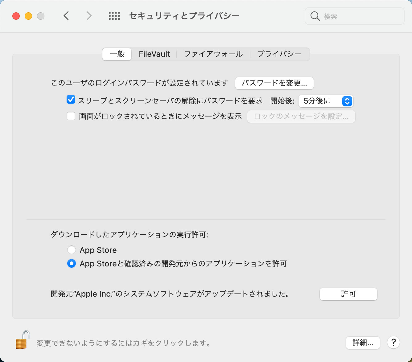Select the 一般 tab
Viewport: 412px width, 362px height.
[x=117, y=54]
